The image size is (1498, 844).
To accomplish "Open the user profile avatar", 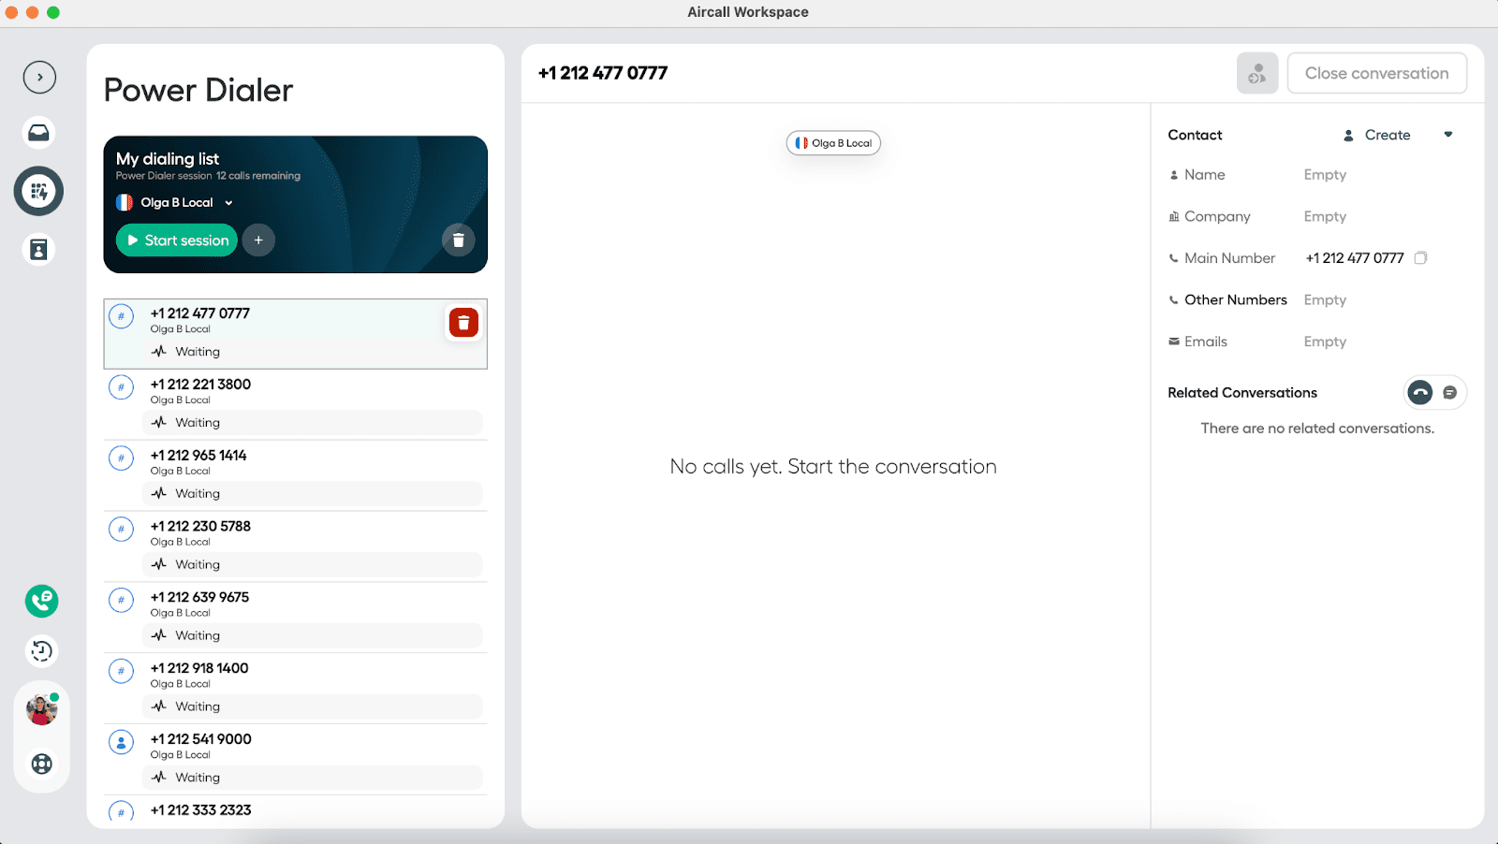I will [x=41, y=710].
